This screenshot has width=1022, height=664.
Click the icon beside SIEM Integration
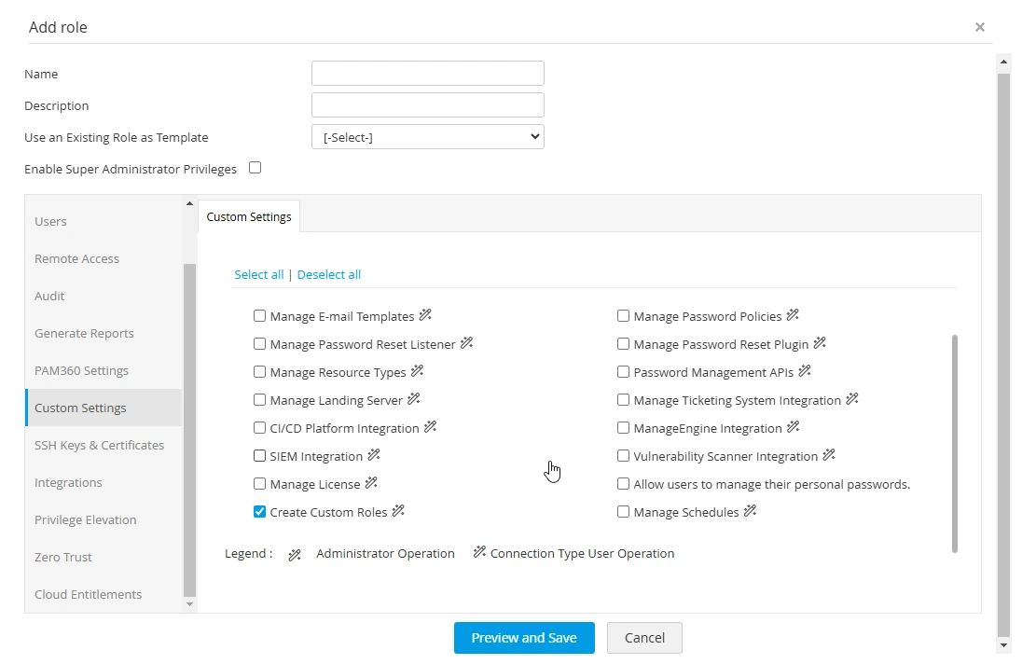pyautogui.click(x=374, y=456)
